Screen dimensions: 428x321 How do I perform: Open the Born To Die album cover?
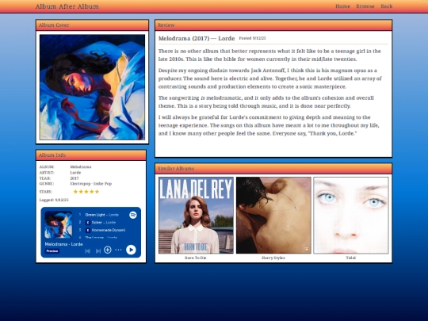[x=196, y=216]
